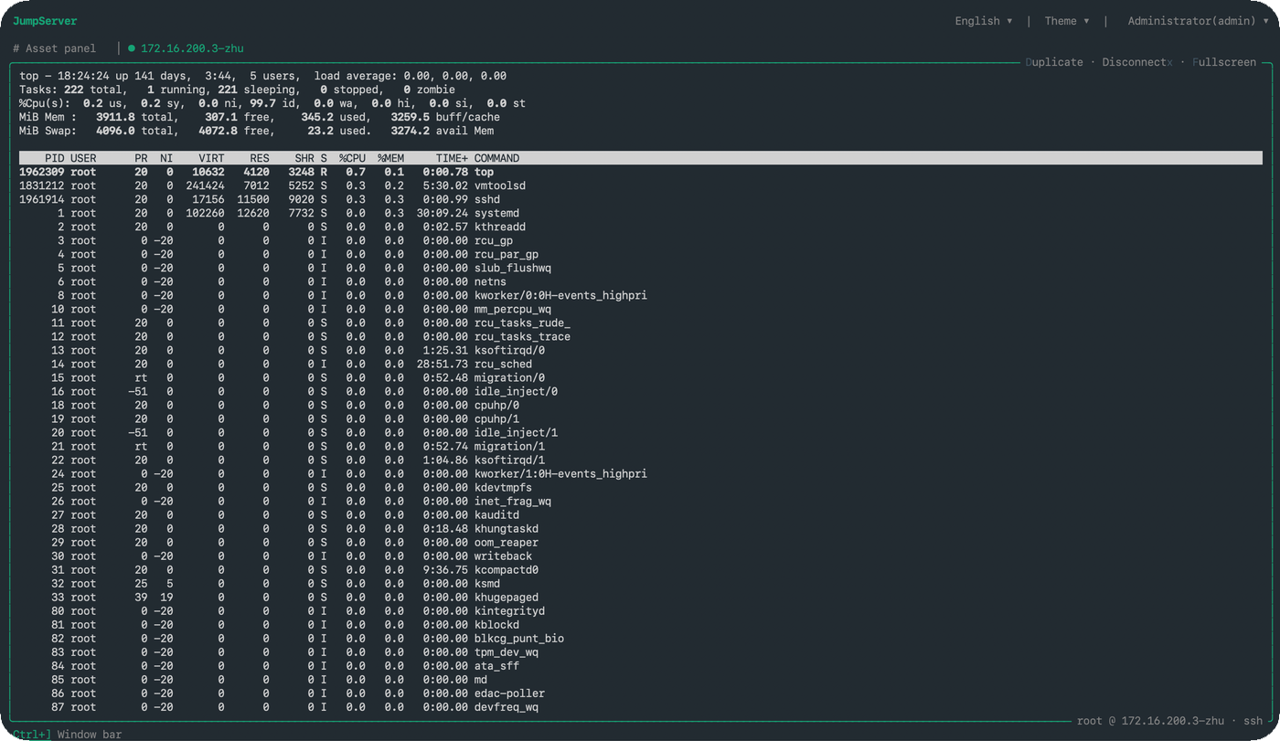Click the root @ 172.16.200.3-zhu ssh status
Image resolution: width=1280 pixels, height=741 pixels.
coord(1169,721)
